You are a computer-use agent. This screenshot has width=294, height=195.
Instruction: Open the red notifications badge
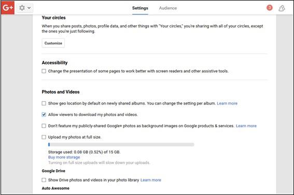pos(270,8)
